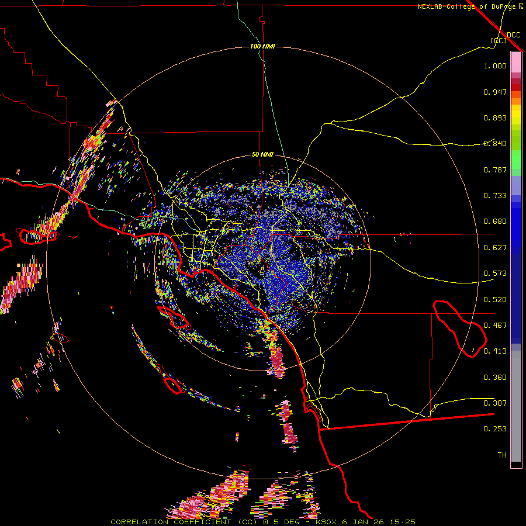Select the 0.467 legend value

point(495,326)
